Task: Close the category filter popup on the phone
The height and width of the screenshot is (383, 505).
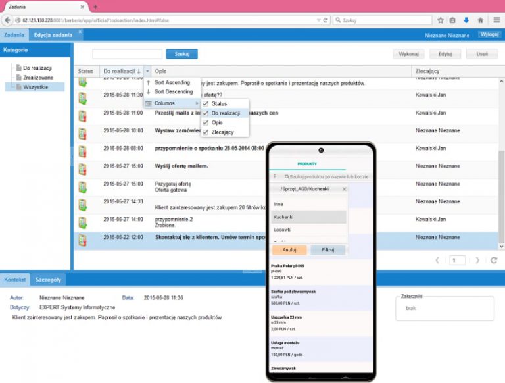Action: click(x=345, y=189)
